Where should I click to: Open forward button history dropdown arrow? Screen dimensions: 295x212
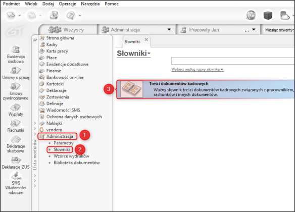[x=40, y=16]
